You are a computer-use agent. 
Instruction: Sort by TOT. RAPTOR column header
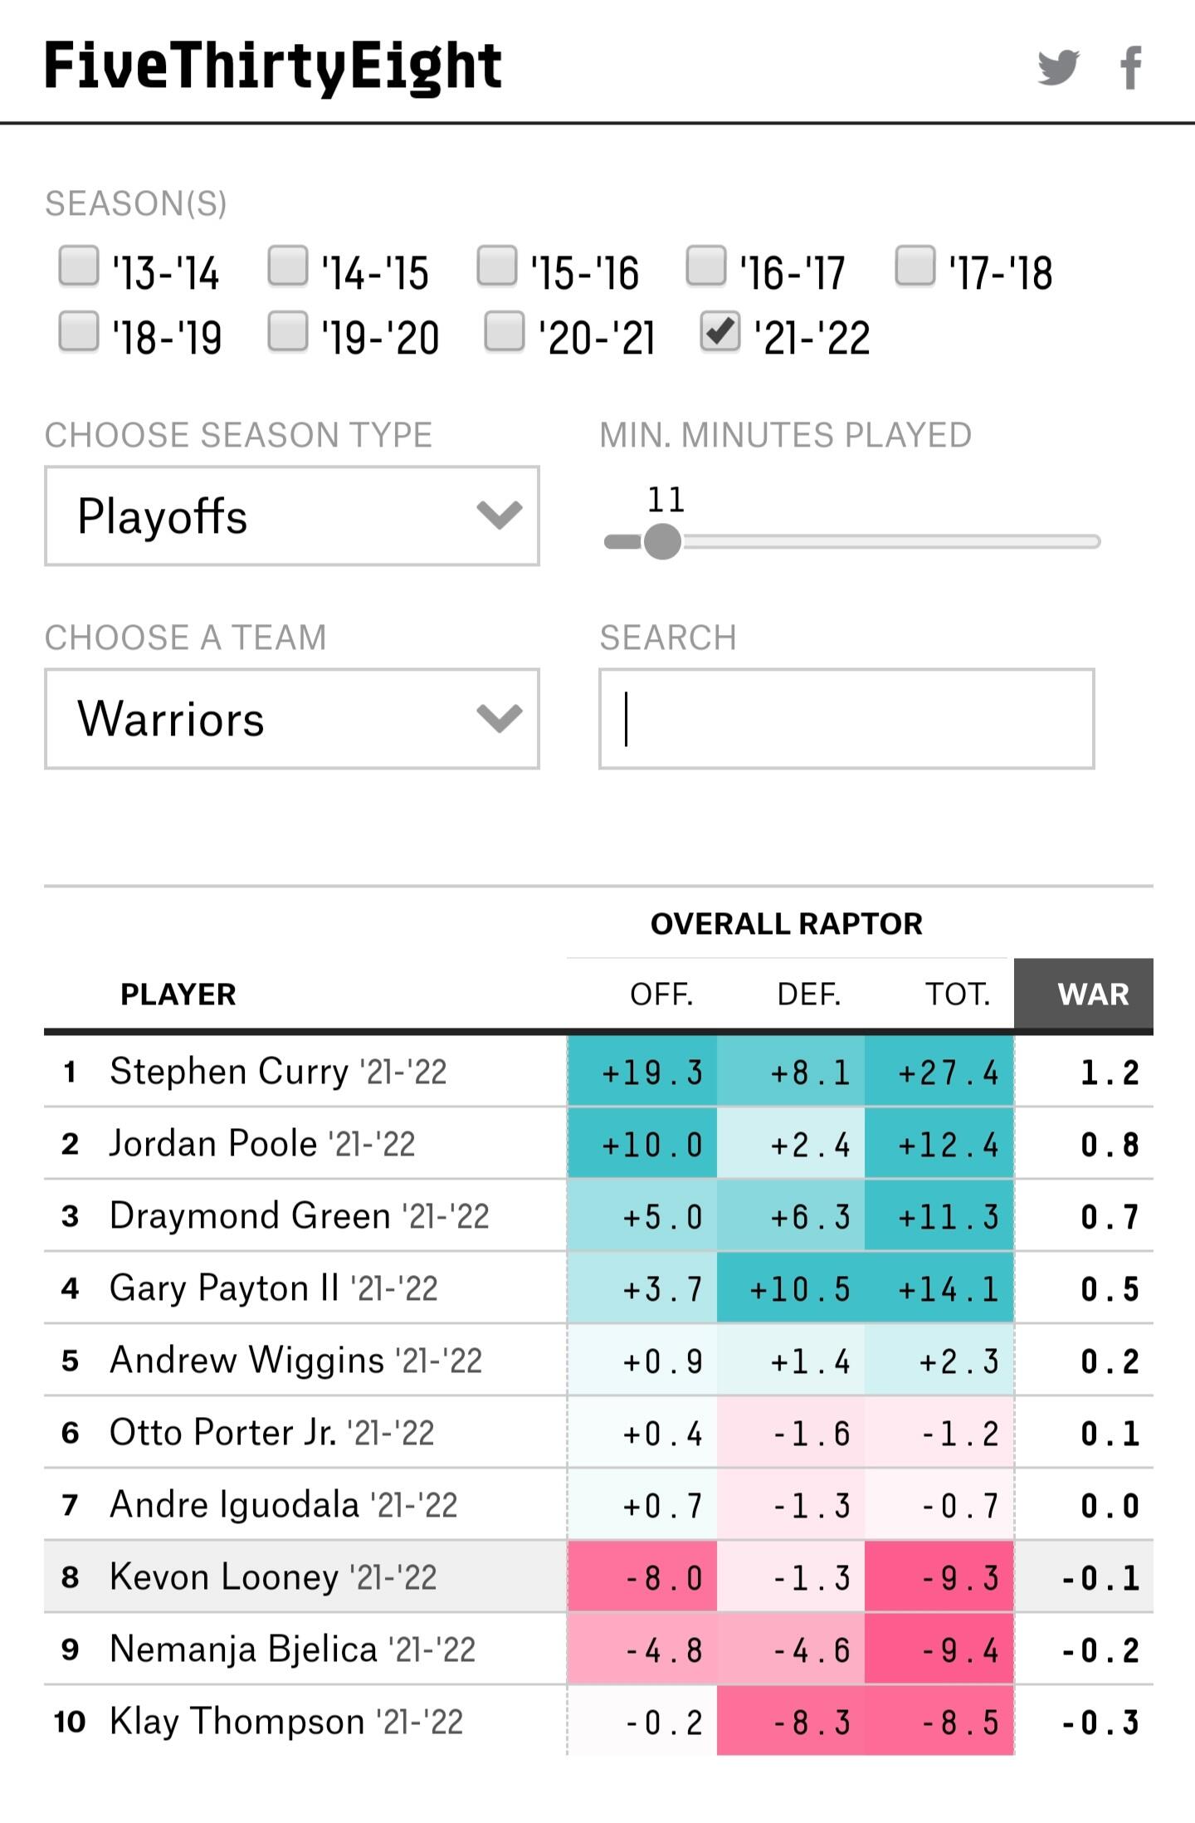coord(958,994)
